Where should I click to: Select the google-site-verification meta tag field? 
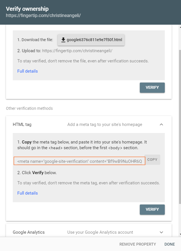coord(80,161)
